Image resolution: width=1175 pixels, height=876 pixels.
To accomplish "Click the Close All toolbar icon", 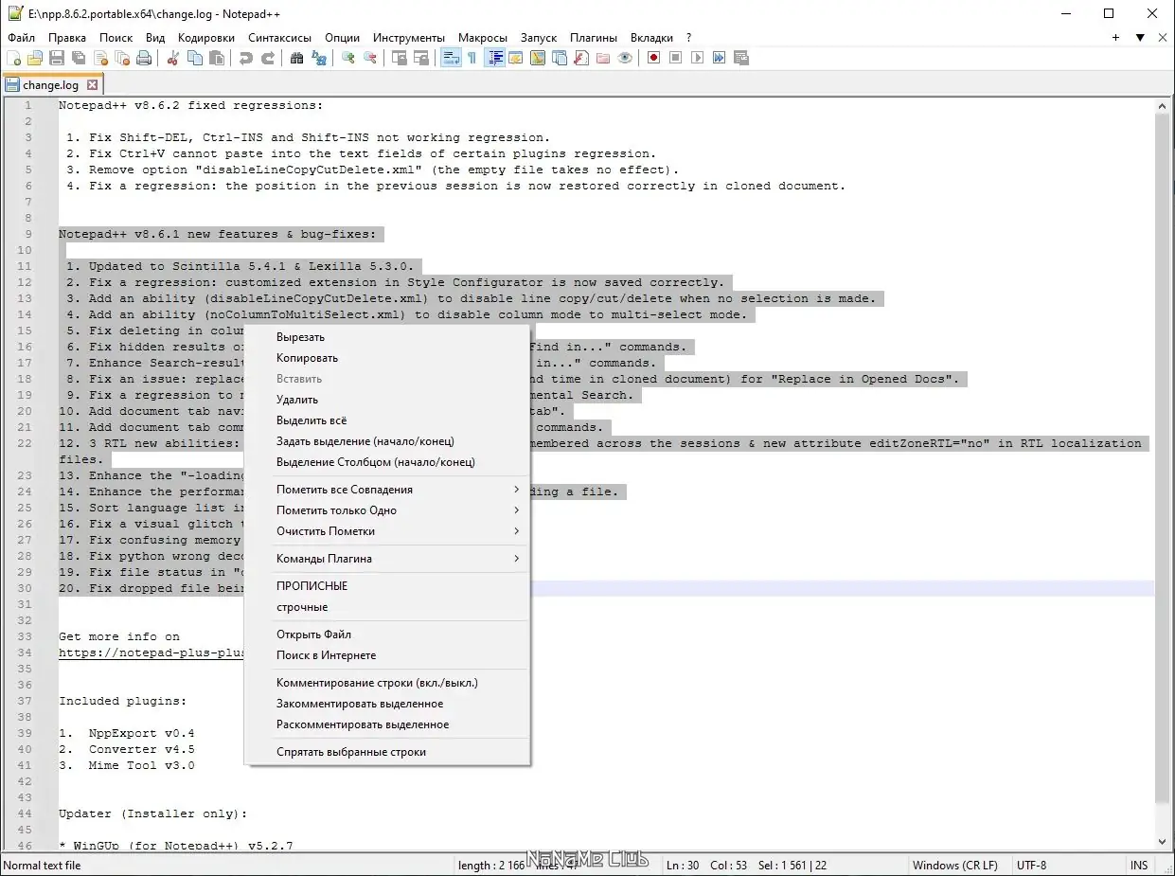I will tap(122, 58).
